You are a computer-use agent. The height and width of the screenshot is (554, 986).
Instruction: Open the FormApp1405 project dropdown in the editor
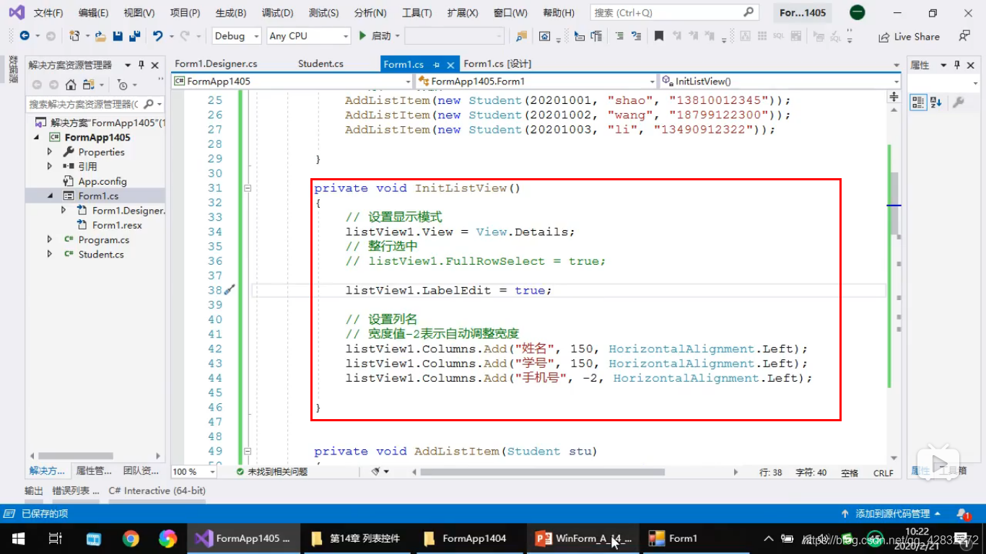pos(292,82)
